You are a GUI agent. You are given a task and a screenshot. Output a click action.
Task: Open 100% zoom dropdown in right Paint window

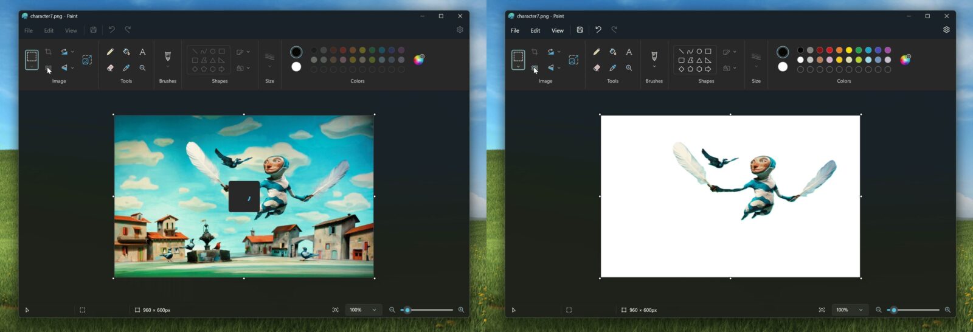pyautogui.click(x=850, y=310)
